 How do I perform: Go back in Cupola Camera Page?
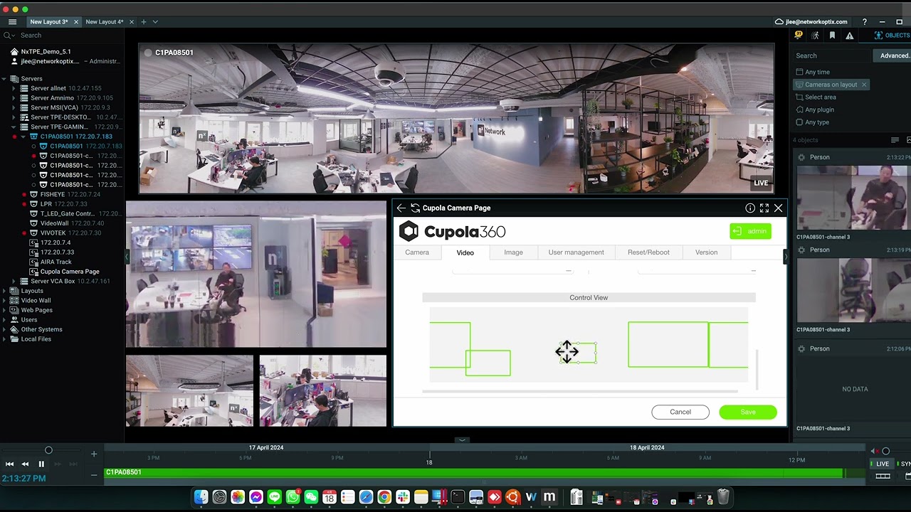click(401, 208)
